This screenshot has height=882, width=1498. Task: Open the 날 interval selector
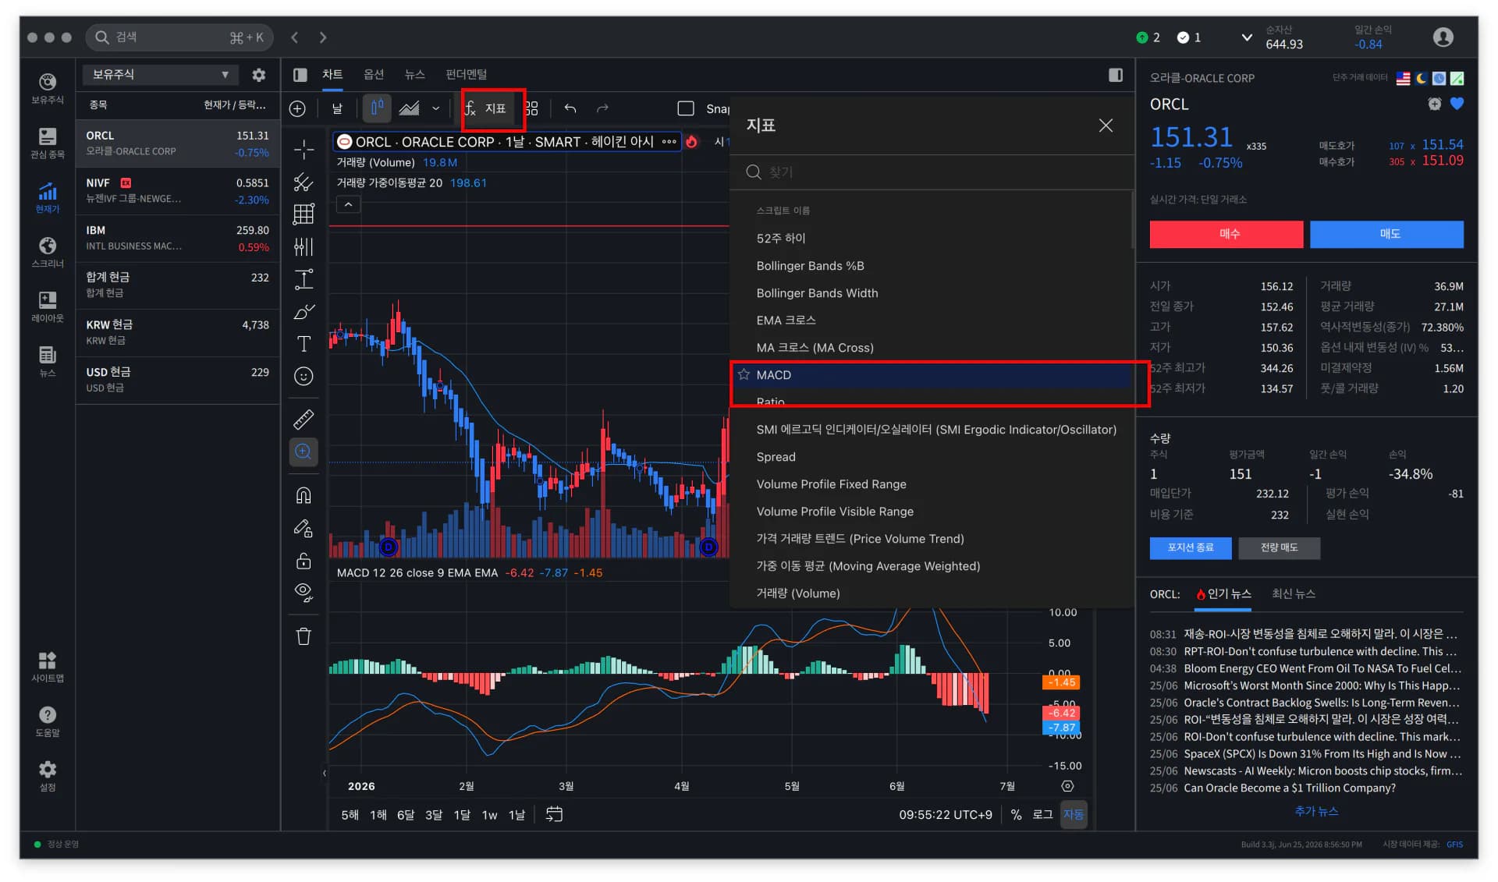pos(337,108)
